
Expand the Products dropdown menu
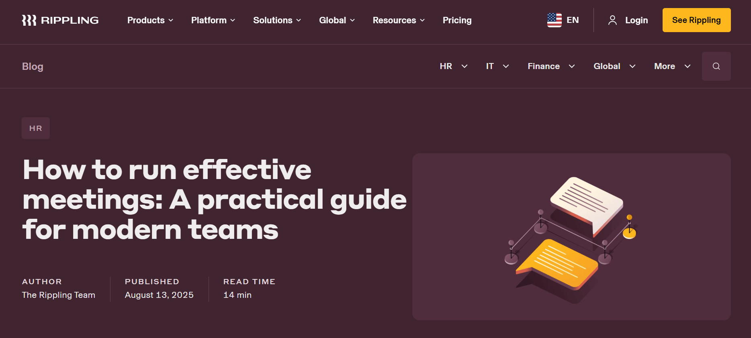click(x=150, y=20)
